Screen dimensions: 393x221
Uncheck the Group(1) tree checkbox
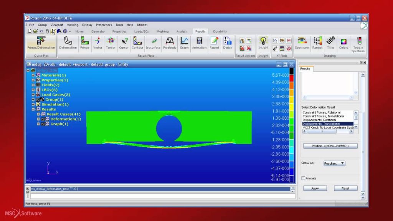click(x=38, y=99)
